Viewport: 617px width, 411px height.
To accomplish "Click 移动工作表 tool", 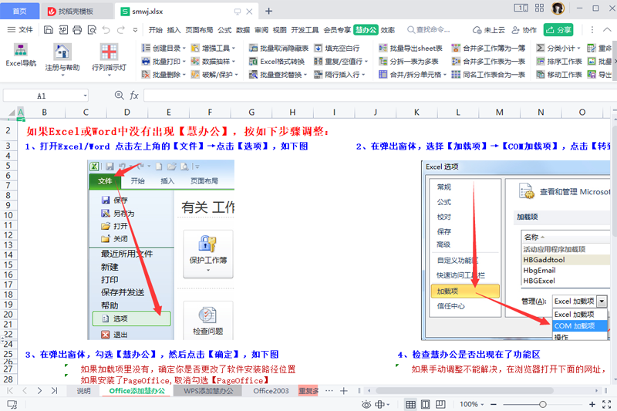I will (x=559, y=74).
